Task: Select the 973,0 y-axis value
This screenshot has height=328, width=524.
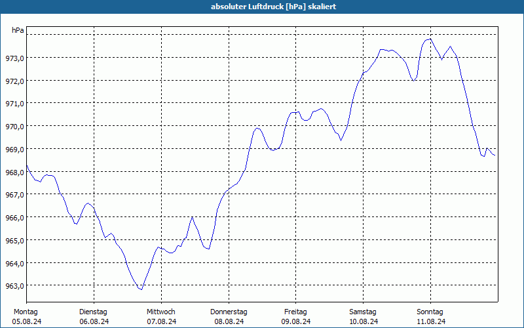Action: coord(14,58)
